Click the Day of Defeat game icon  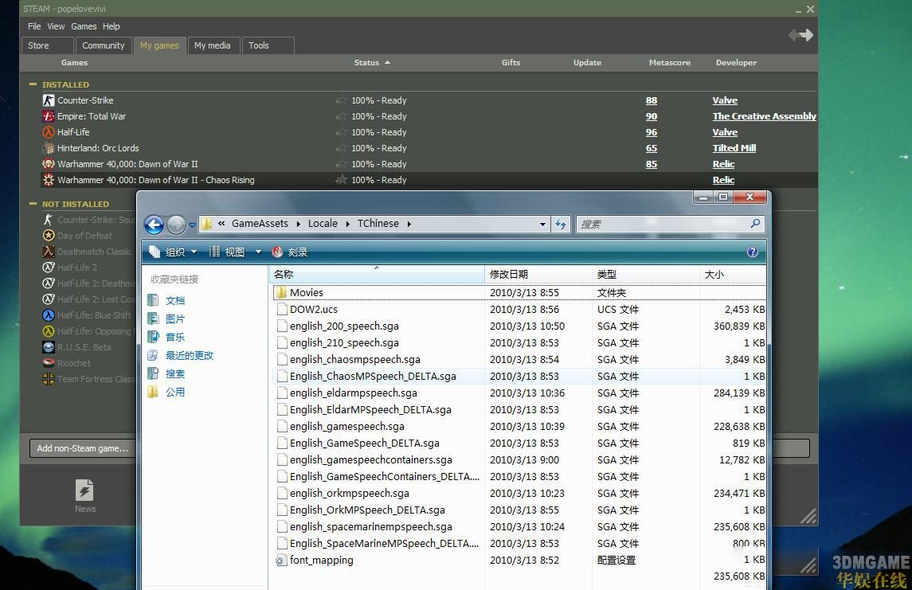[x=49, y=236]
